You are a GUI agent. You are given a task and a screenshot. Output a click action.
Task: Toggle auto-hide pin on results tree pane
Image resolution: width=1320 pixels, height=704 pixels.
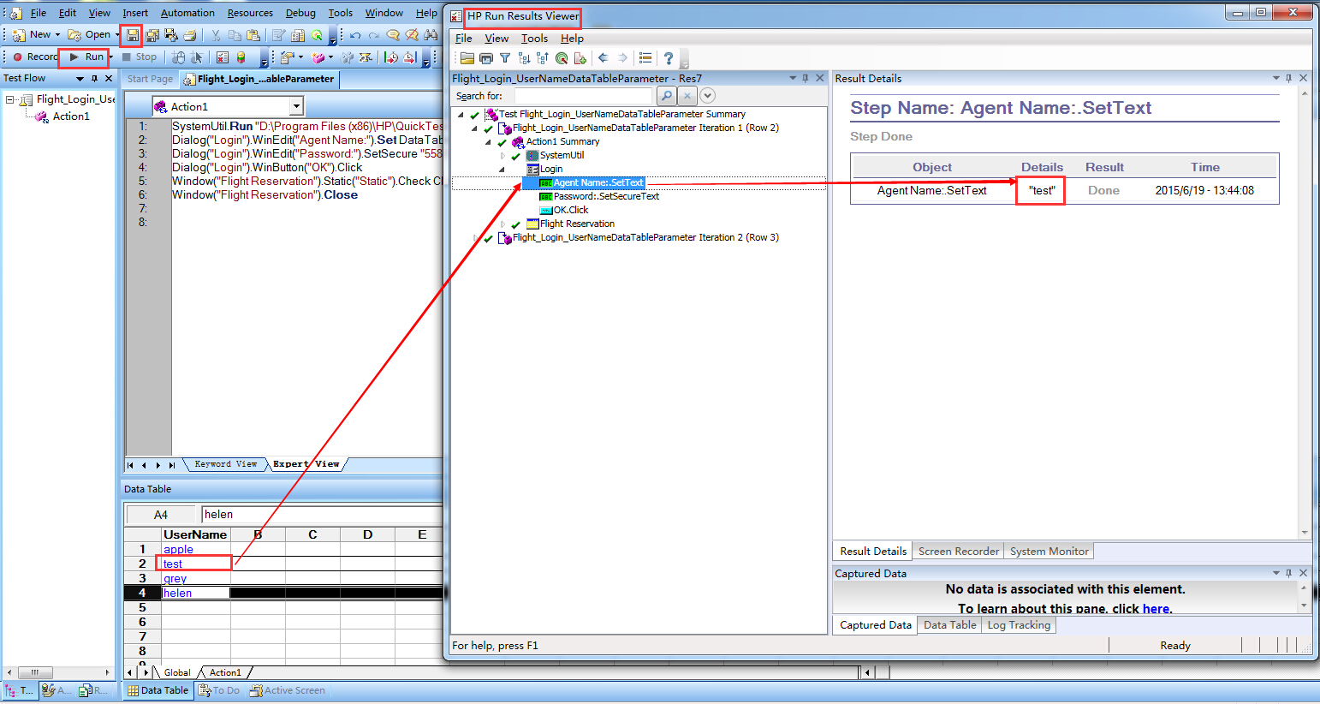[x=806, y=78]
